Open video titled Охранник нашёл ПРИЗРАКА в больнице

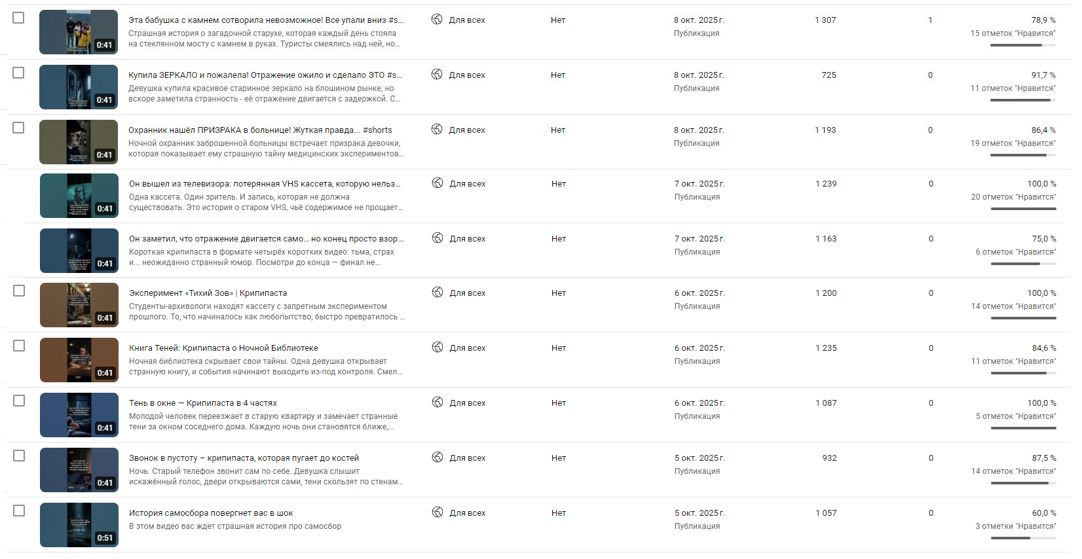tap(260, 130)
